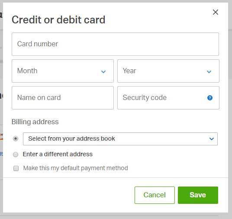
Task: Click the security code help icon
Action: [x=210, y=98]
